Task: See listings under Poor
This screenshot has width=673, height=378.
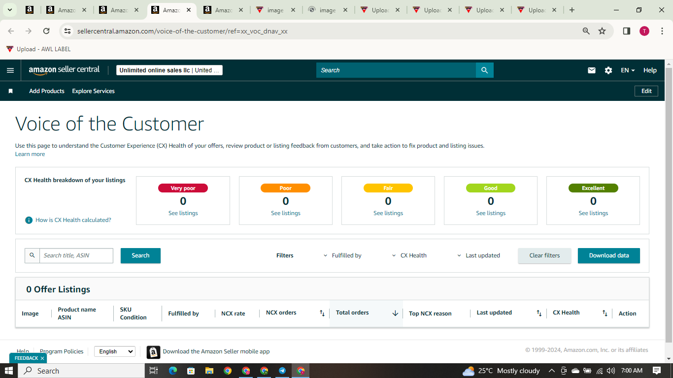Action: click(x=286, y=213)
